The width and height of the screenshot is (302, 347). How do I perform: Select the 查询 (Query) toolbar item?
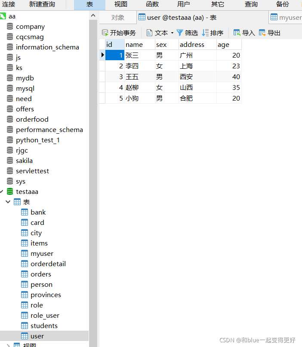tap(251, 4)
